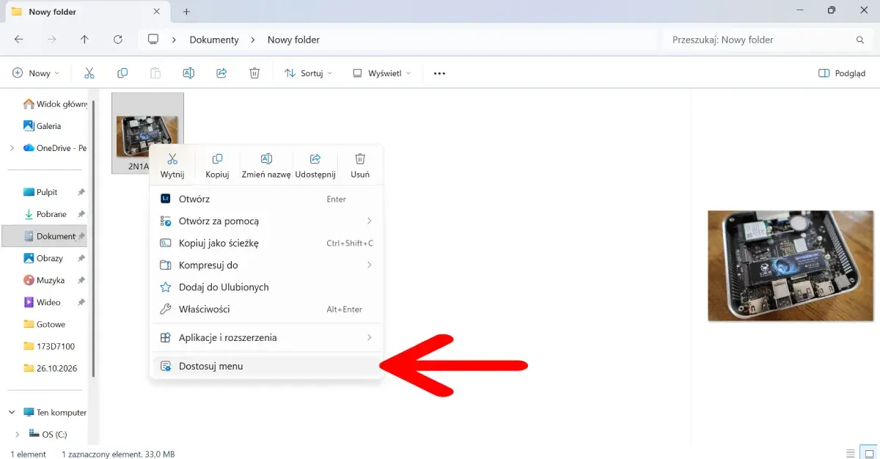Viewport: 880px width, 459px height.
Task: Click the Delete trash icon in the toolbar
Action: coord(254,73)
